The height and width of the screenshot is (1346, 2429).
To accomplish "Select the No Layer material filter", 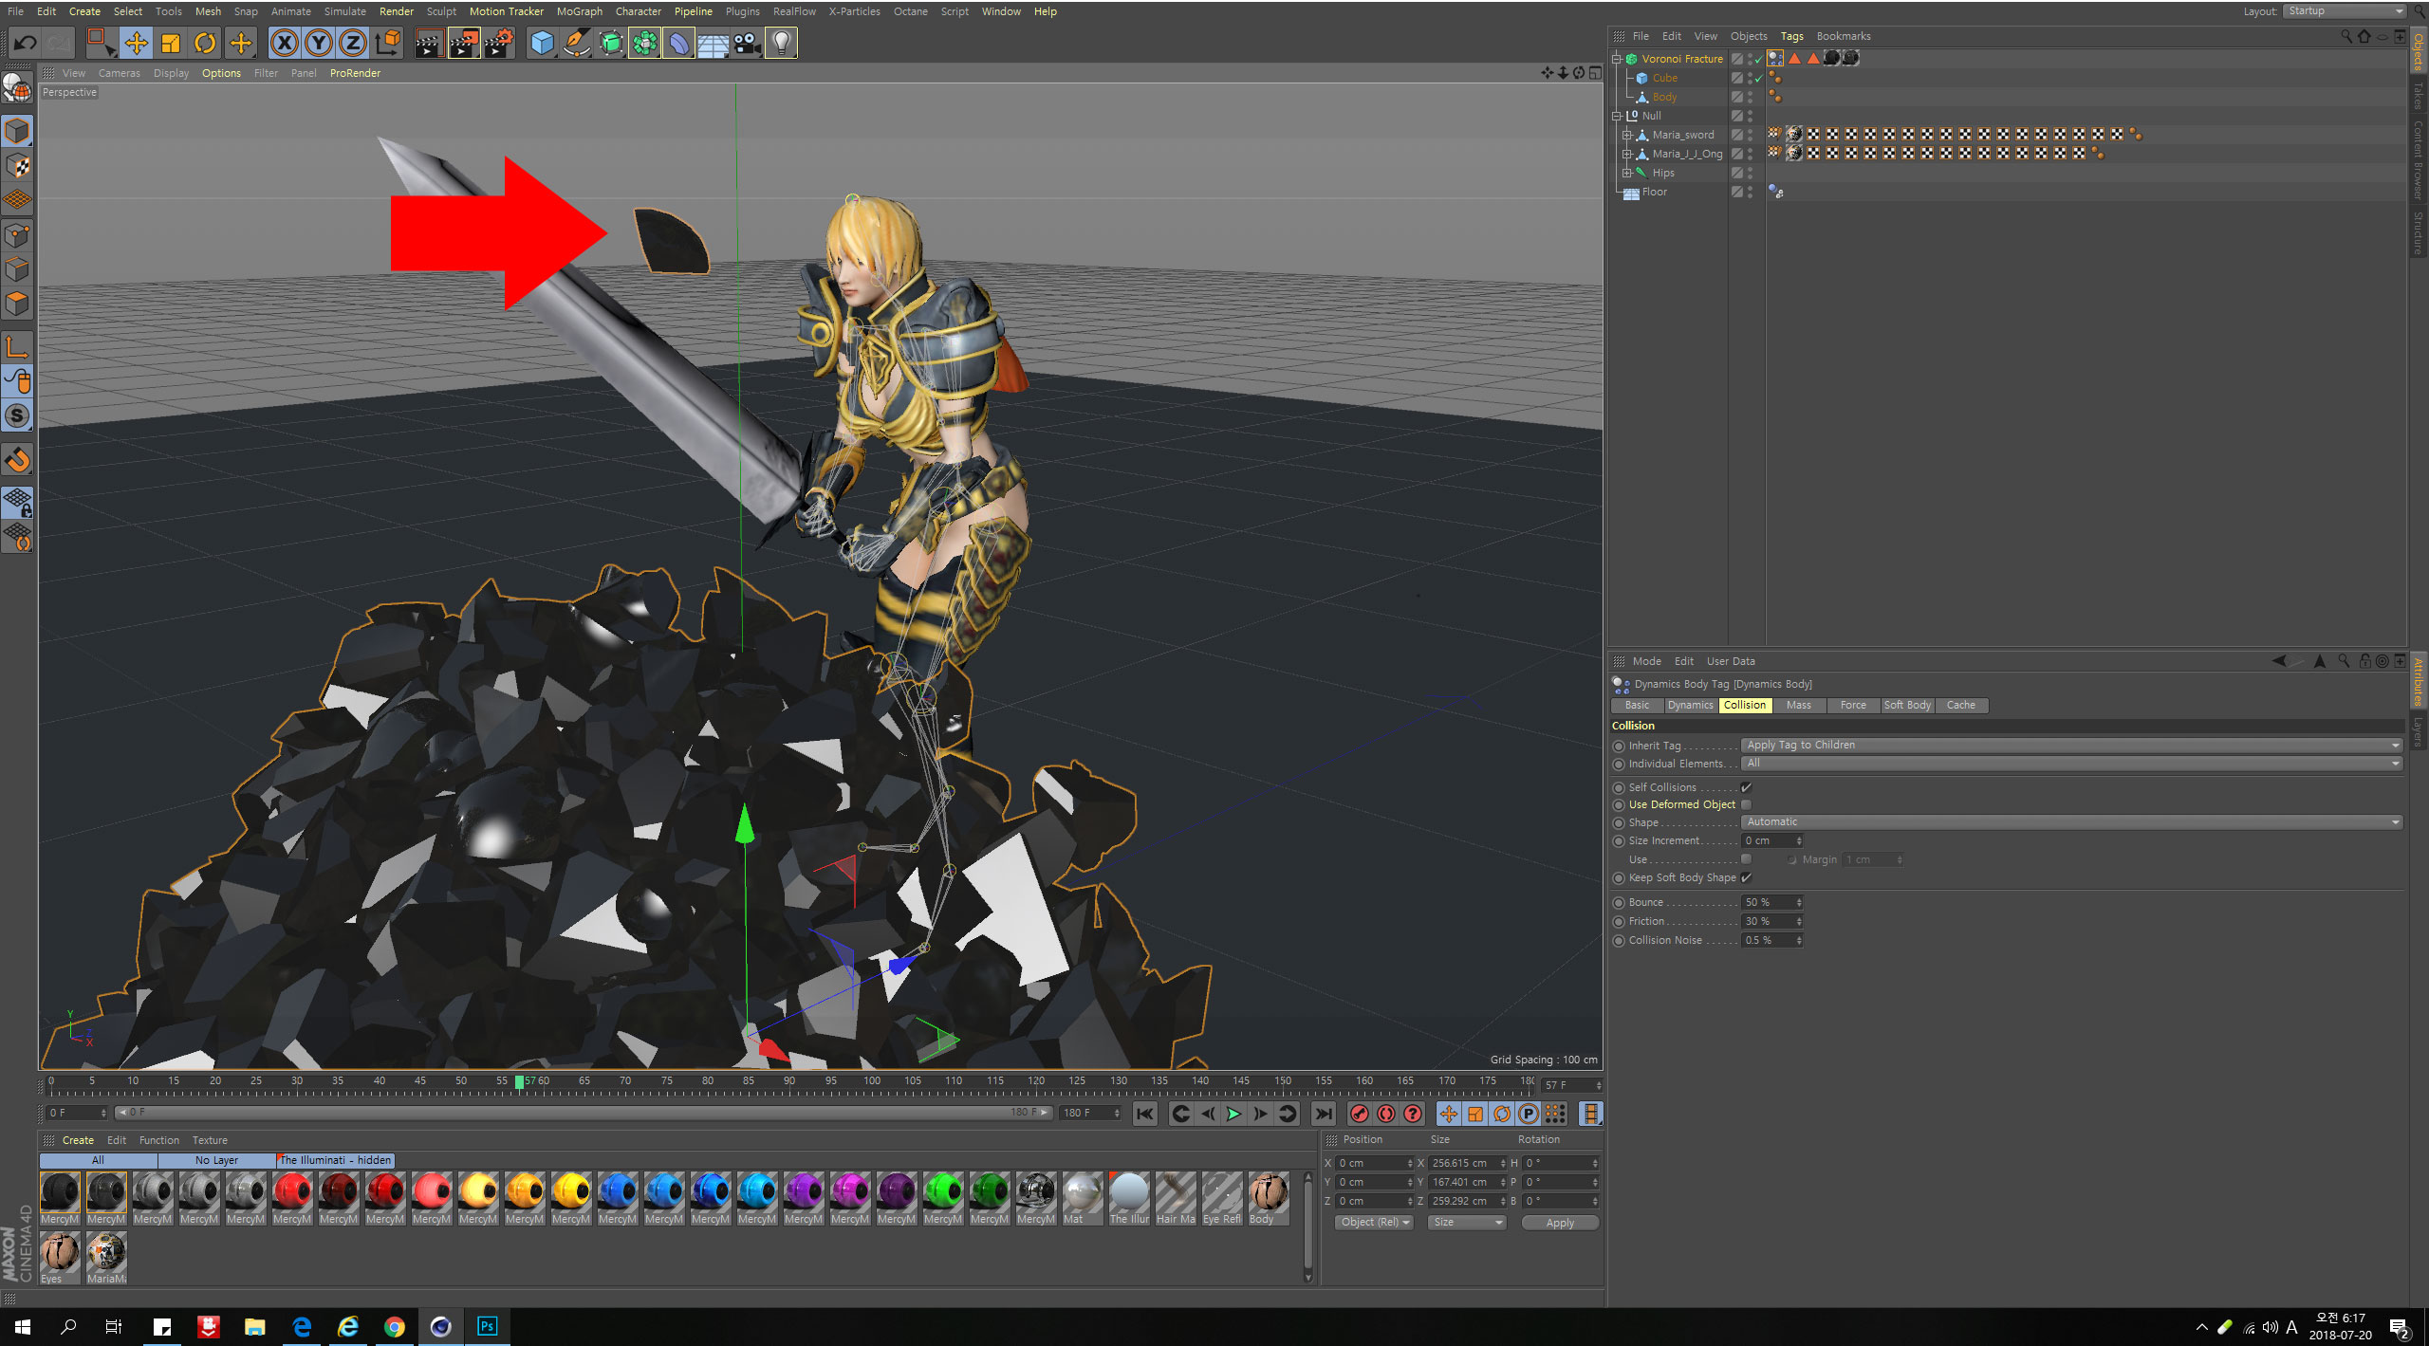I will (x=216, y=1160).
